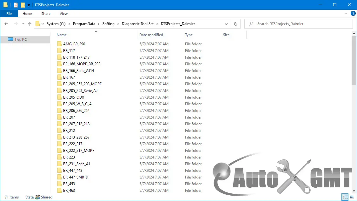
Task: Click the scrollbar up arrow
Action: point(354,34)
